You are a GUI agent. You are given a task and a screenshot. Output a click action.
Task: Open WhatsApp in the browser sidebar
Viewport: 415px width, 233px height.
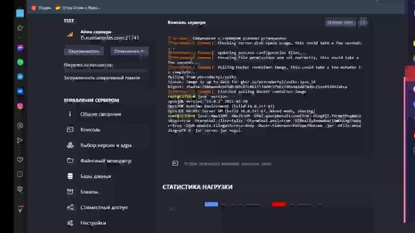point(20,62)
